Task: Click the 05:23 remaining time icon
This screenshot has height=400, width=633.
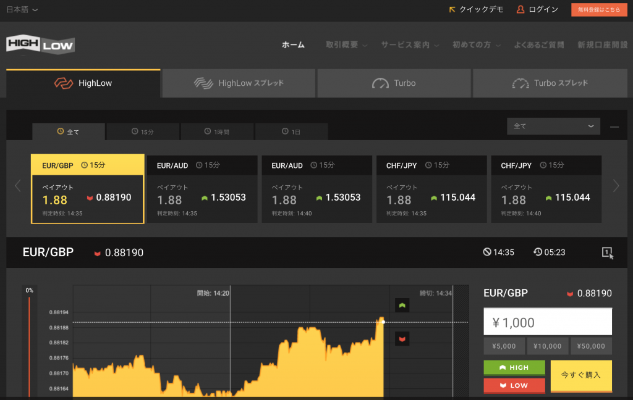Action: (x=538, y=252)
